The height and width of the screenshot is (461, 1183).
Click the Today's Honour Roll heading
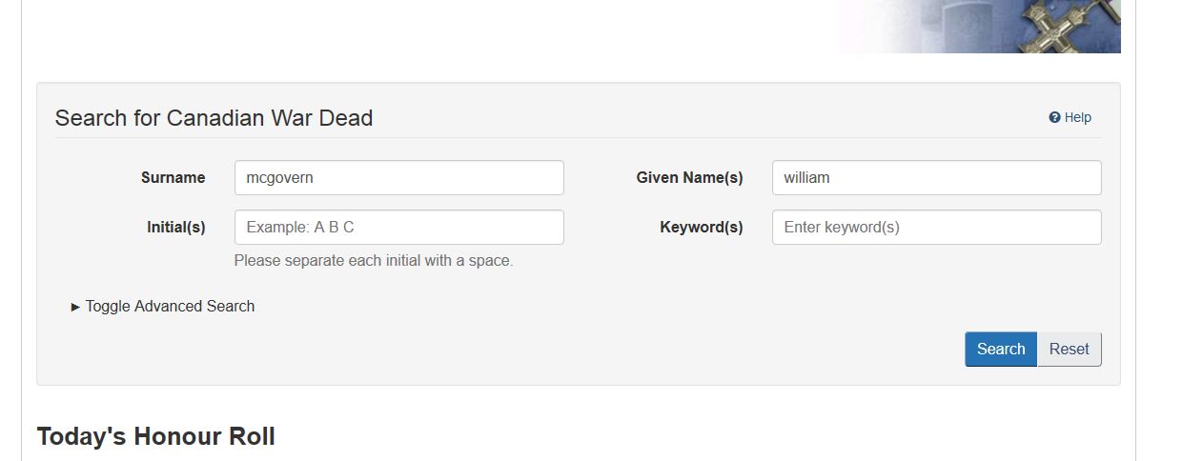[155, 437]
